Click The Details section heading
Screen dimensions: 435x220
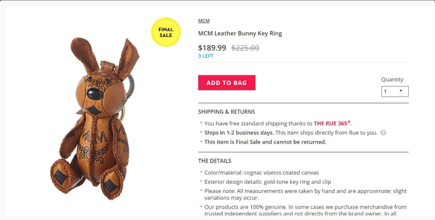tap(214, 161)
